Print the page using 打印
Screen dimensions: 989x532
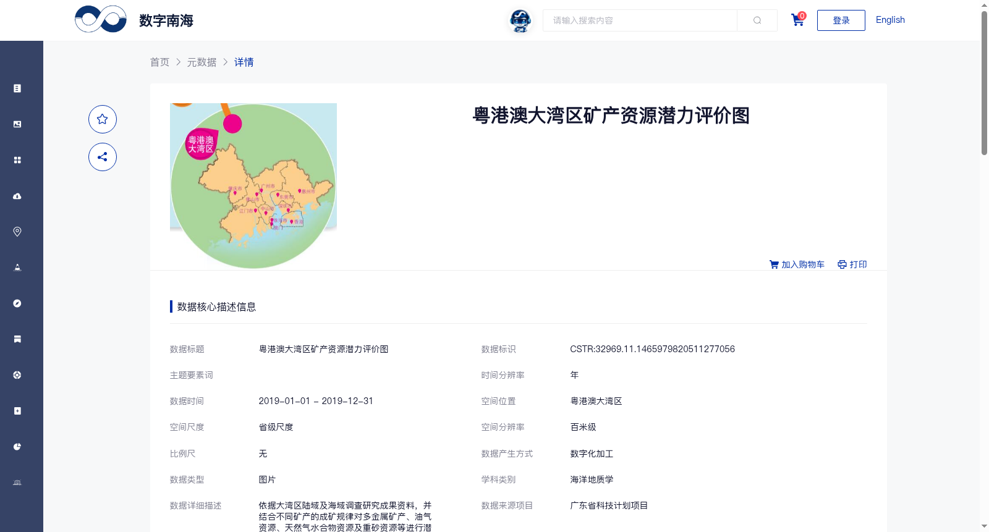click(852, 264)
